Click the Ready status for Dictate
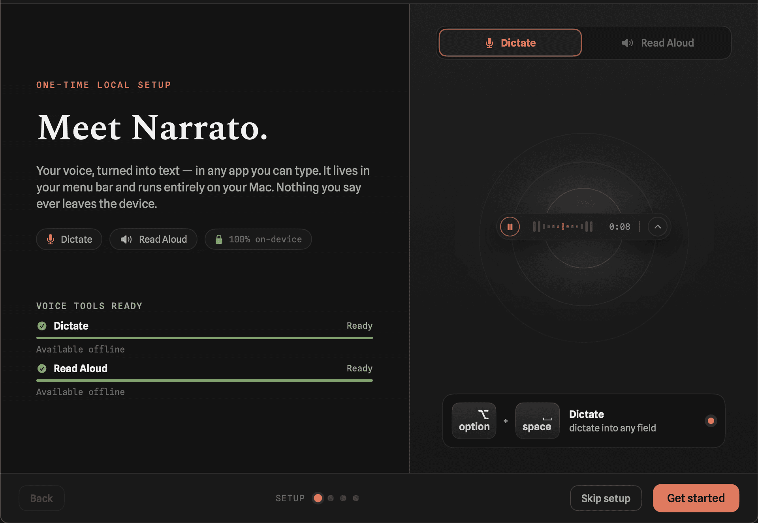The width and height of the screenshot is (758, 523). click(x=359, y=326)
